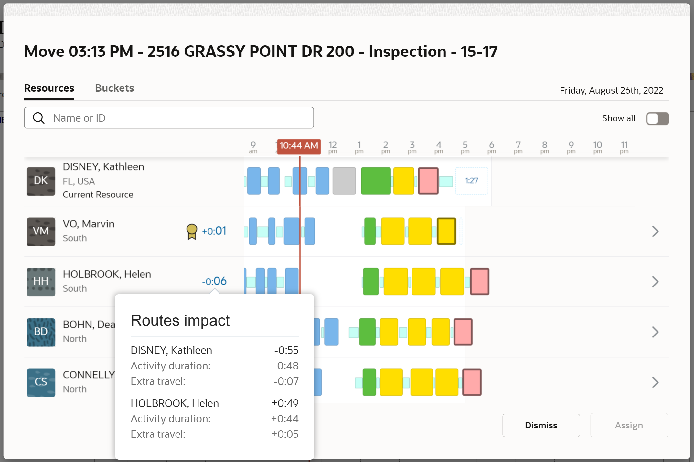Click HOLBROOK Helen's HH avatar

[41, 282]
